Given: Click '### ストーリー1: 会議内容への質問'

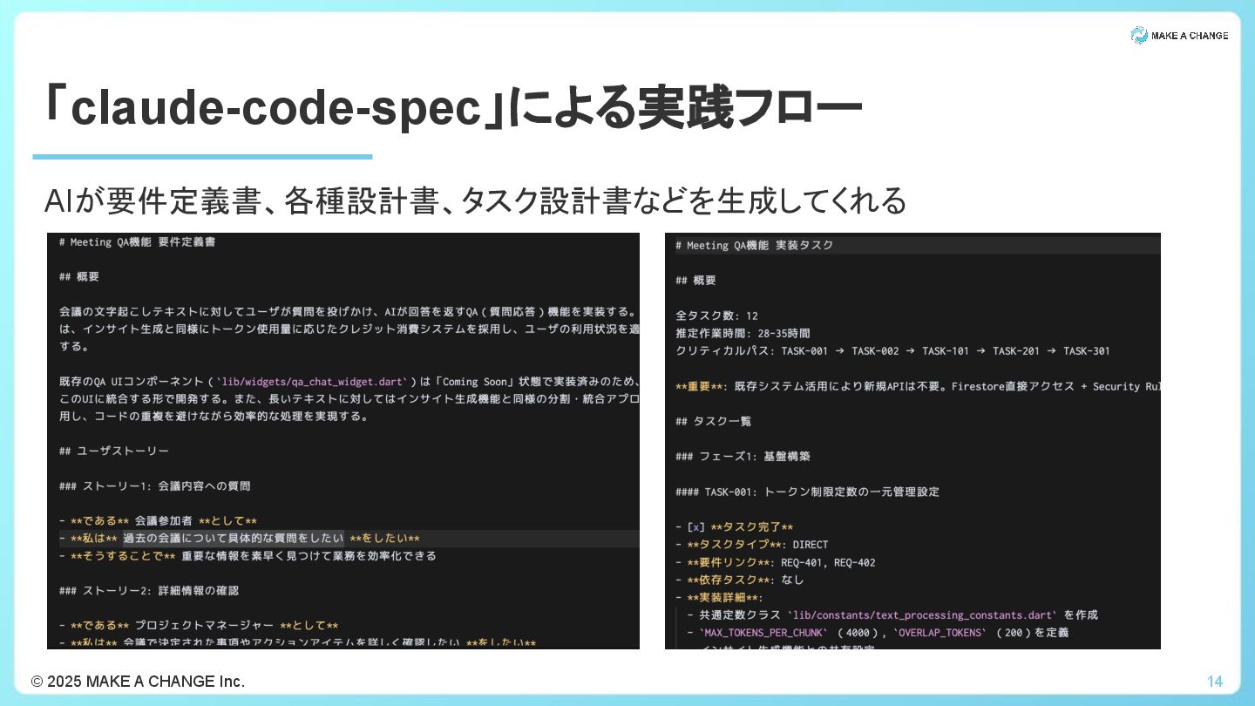Looking at the screenshot, I should point(154,485).
